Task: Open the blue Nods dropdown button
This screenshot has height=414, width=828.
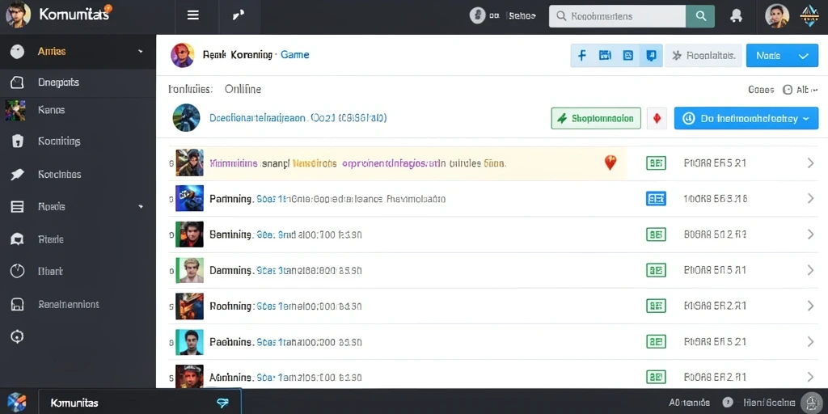Action: pos(782,56)
